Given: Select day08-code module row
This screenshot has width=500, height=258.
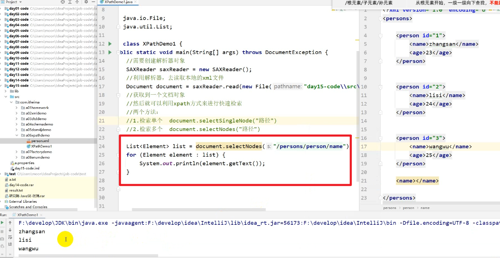Looking at the screenshot, I should coord(49,47).
